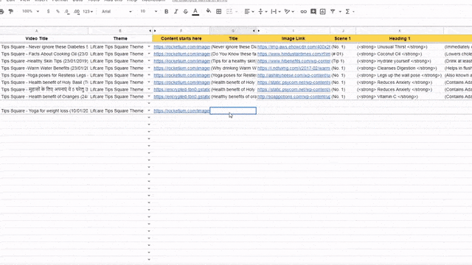Screen dimensions: 472x265
Task: Format cells as currency
Action: [x=48, y=12]
